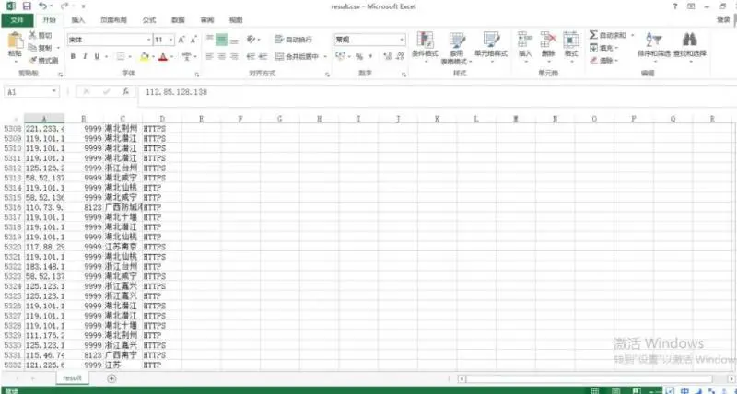This screenshot has height=394, width=737.
Task: Click the Undo arrow icon
Action: coord(42,6)
